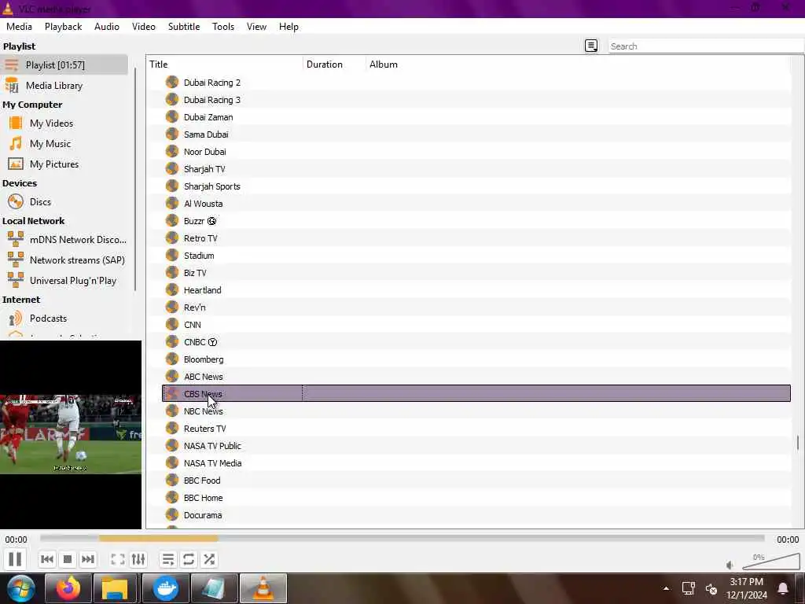
Task: Toggle random shuffle playback
Action: 209,559
